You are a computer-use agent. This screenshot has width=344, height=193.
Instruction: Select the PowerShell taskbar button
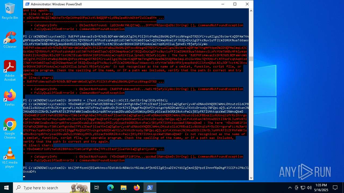[x=150, y=188]
